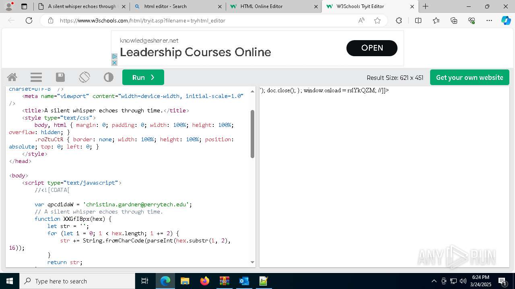Go to W3Schools home icon
This screenshot has height=289, width=515.
click(x=12, y=77)
